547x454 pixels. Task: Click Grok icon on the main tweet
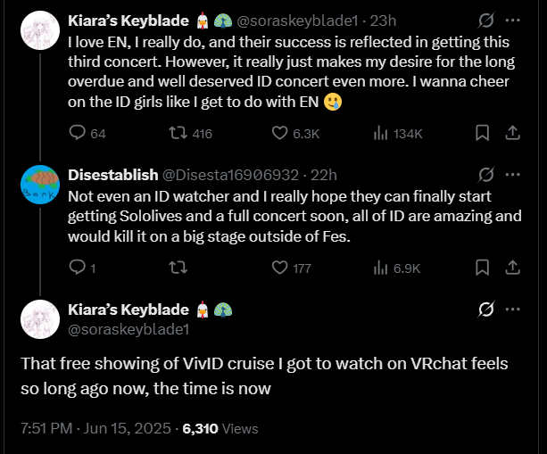tap(487, 310)
